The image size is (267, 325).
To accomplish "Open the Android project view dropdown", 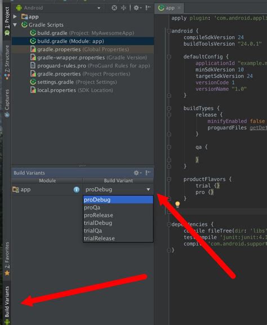I will (x=99, y=8).
